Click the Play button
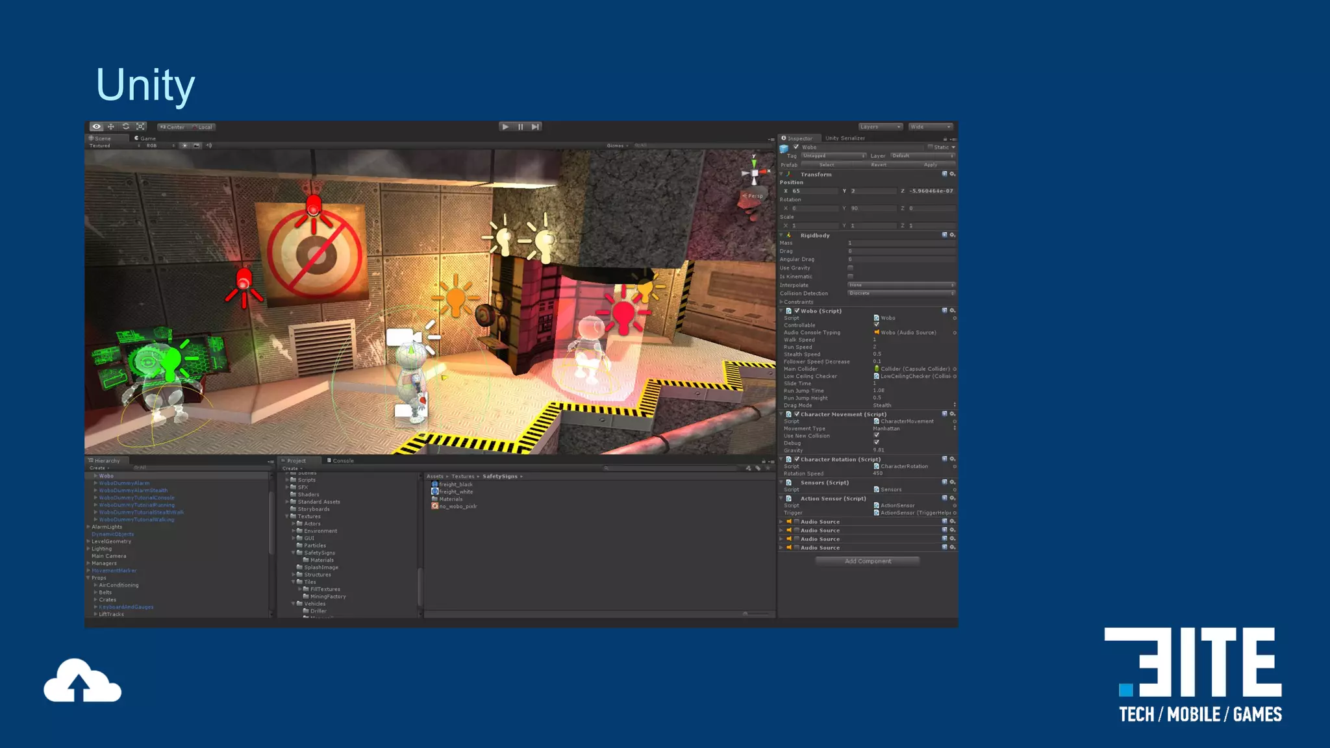The height and width of the screenshot is (748, 1330). (x=505, y=127)
